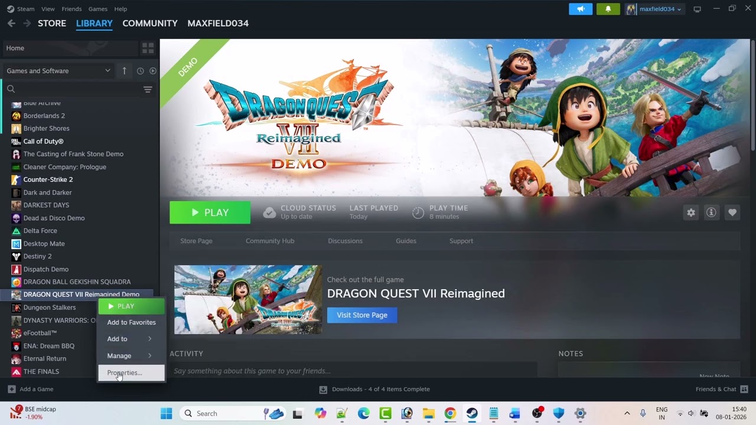
Task: Open the Games menu
Action: click(x=97, y=9)
